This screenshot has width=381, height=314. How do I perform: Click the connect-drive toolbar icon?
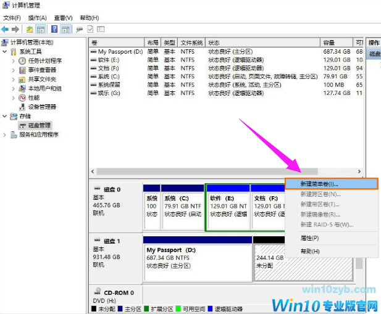pyautogui.click(x=79, y=30)
